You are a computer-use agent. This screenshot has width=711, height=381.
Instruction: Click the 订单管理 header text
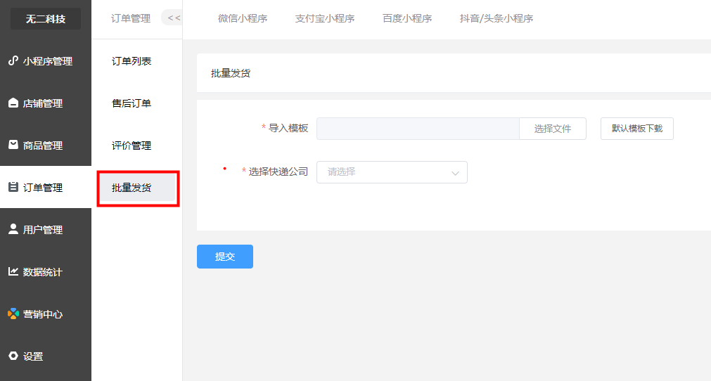tap(131, 18)
